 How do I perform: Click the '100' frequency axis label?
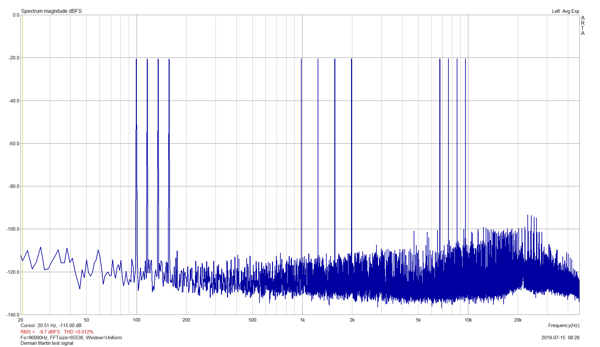coord(137,320)
